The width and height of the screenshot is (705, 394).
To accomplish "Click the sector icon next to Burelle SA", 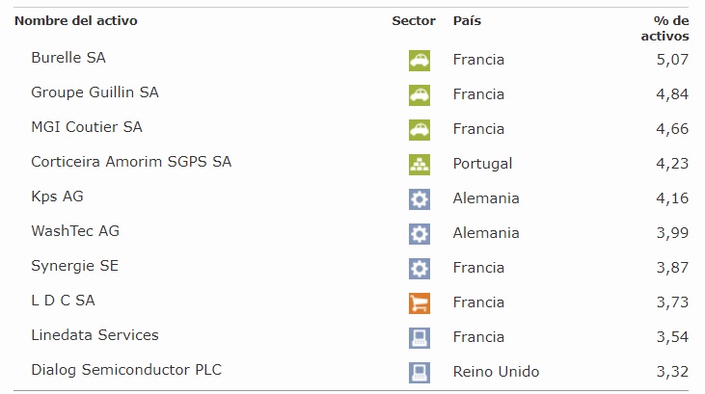I will point(419,60).
